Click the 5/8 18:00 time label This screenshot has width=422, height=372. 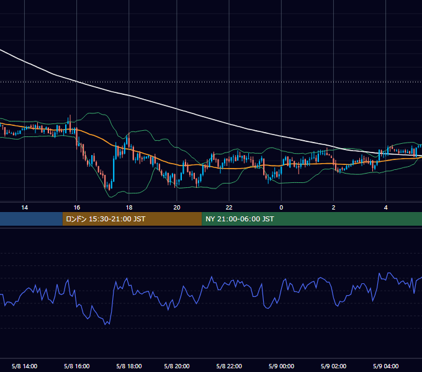click(129, 366)
